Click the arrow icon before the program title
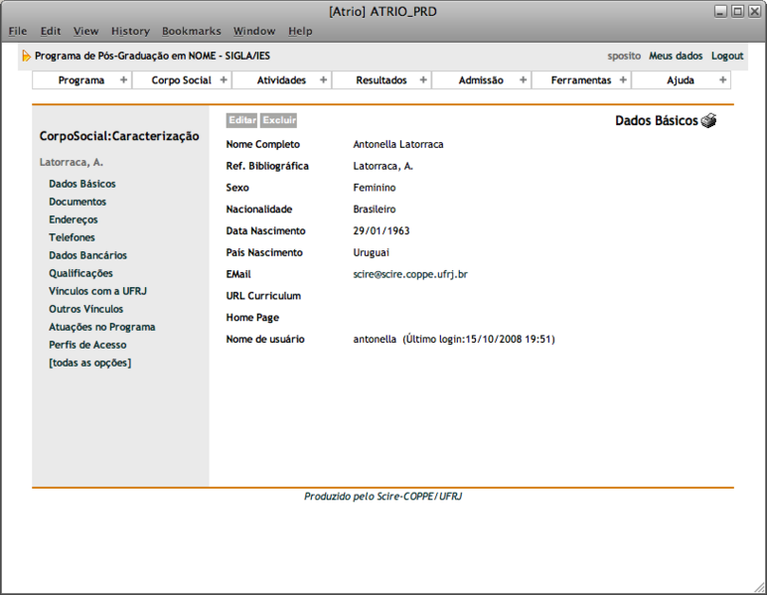This screenshot has width=767, height=595. 26,57
